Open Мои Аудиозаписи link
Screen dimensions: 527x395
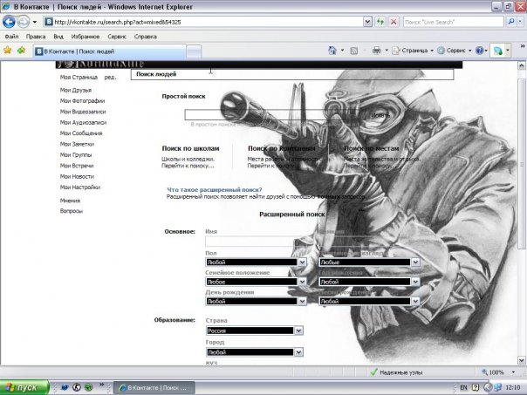click(x=83, y=122)
